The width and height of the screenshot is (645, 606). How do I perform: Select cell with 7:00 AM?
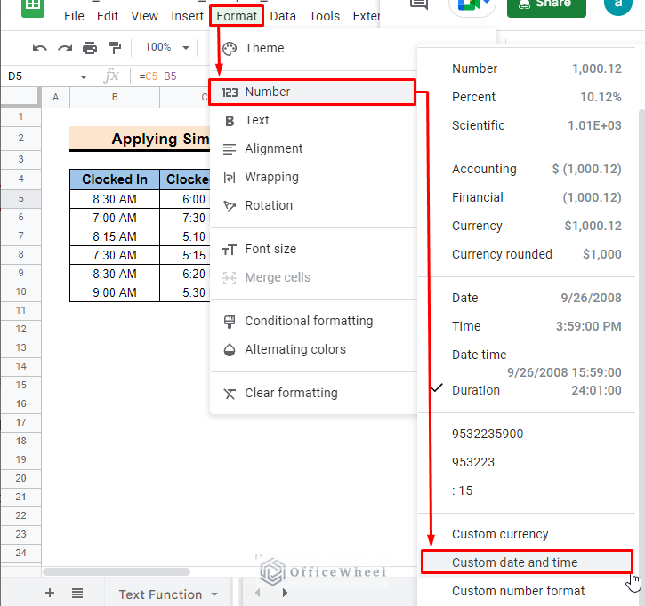(x=115, y=219)
